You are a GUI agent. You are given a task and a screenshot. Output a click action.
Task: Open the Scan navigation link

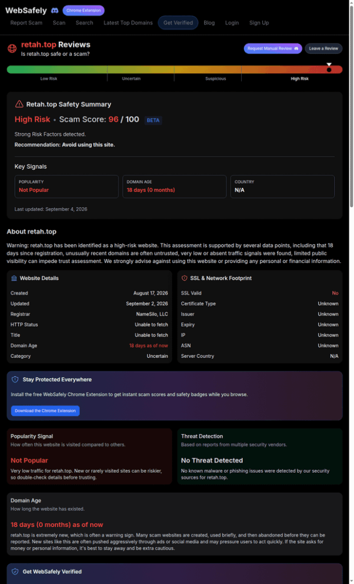click(x=59, y=23)
